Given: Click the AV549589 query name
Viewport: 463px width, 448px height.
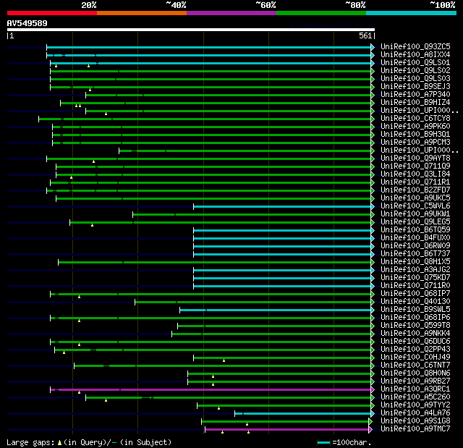Looking at the screenshot, I should pyautogui.click(x=27, y=23).
